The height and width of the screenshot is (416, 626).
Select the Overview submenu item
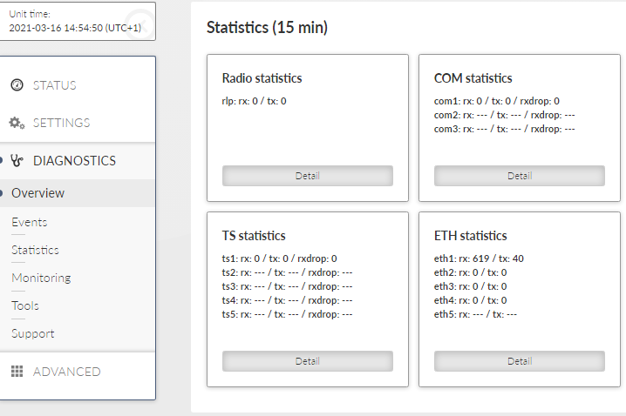pyautogui.click(x=78, y=193)
